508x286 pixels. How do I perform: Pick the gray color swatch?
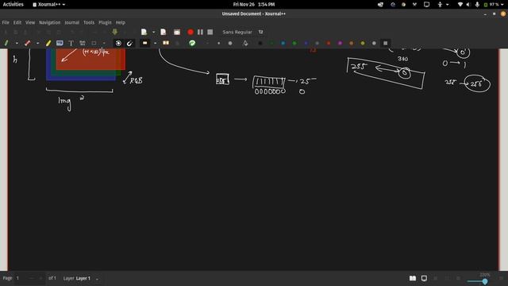click(x=317, y=43)
